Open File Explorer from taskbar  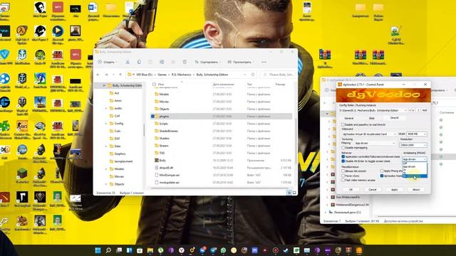[x=150, y=250]
